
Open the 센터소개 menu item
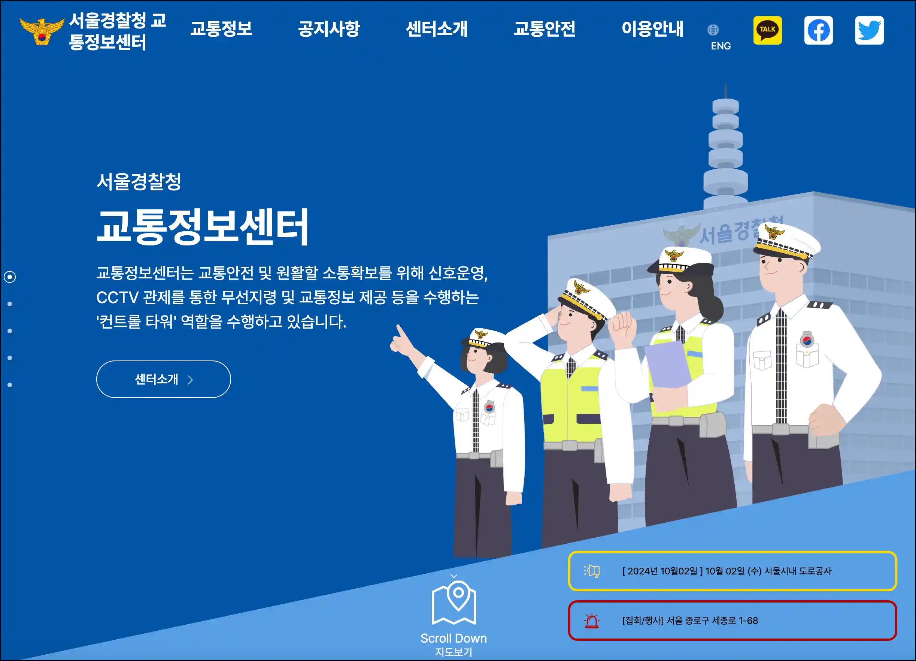point(437,29)
